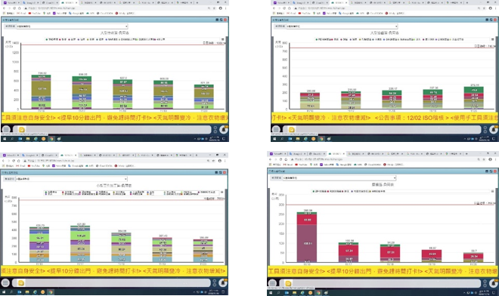Screen dimensions: 499x296
Task: Open the new tab plus in the 350-axis chart's browser
Action: tap(466, 153)
